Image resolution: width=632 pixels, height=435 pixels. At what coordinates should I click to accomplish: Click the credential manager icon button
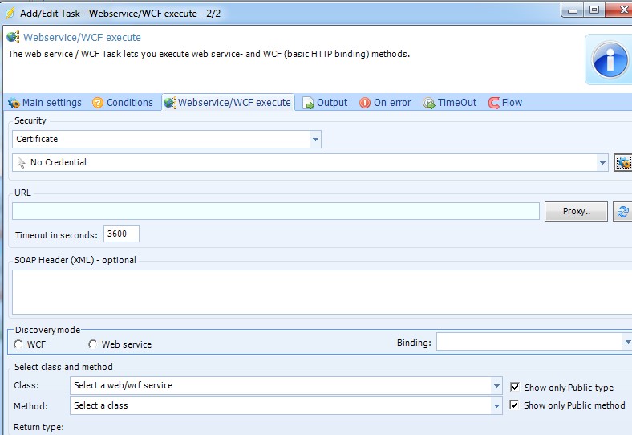[x=623, y=162]
